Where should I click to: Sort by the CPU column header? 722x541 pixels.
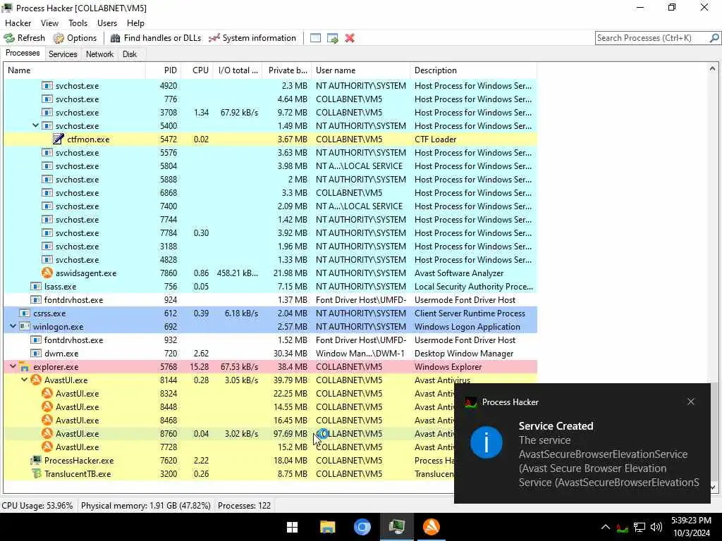[x=197, y=70]
